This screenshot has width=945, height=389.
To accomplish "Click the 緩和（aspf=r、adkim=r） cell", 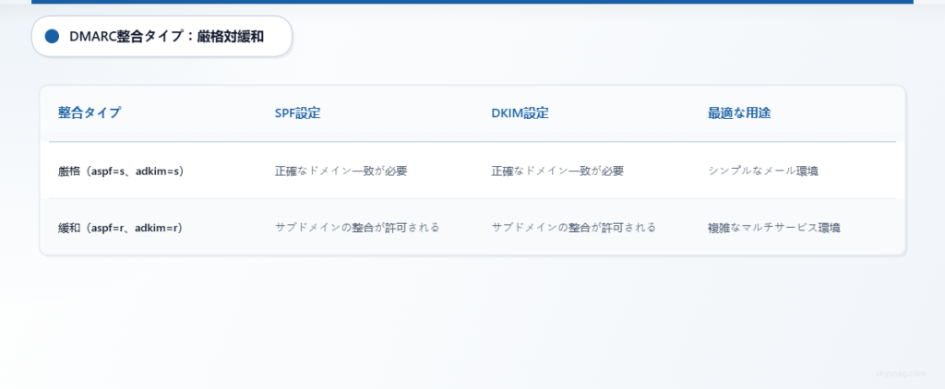I will 120,228.
